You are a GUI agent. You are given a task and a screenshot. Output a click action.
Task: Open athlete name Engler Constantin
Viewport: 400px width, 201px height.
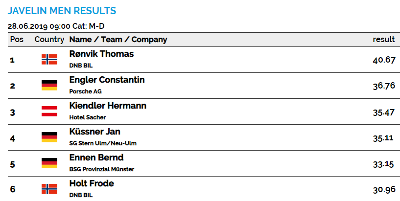[x=107, y=80]
